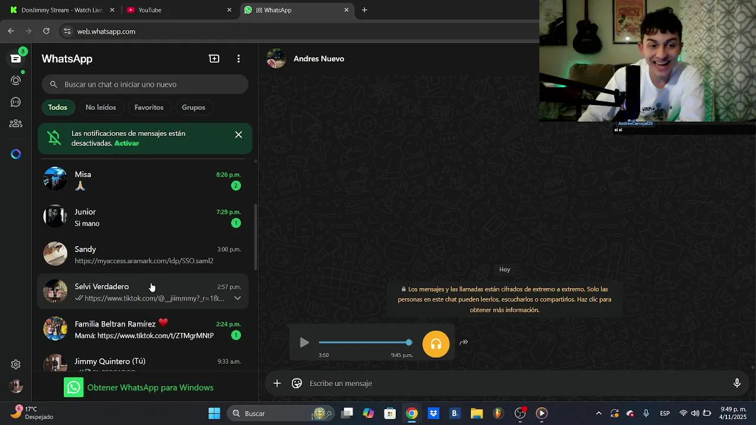Click the orange headphones icon on voice message

pyautogui.click(x=436, y=344)
